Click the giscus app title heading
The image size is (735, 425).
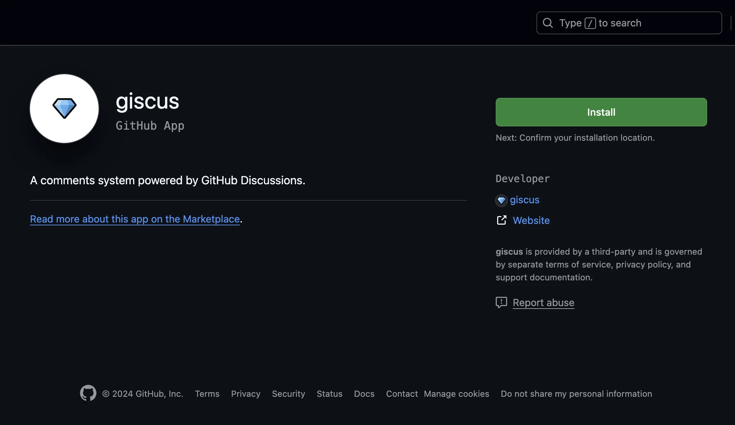(x=147, y=101)
